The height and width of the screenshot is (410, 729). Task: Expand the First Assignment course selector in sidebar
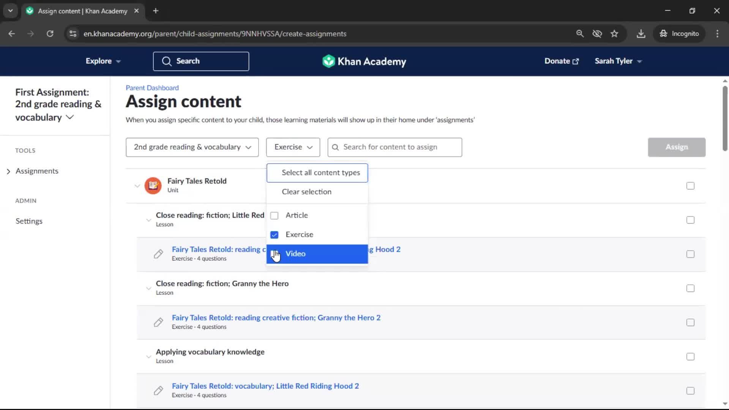58,105
